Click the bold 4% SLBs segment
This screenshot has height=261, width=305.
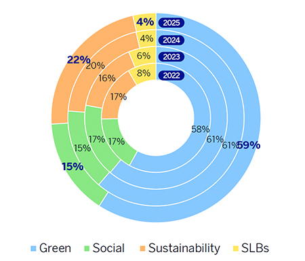[145, 22]
